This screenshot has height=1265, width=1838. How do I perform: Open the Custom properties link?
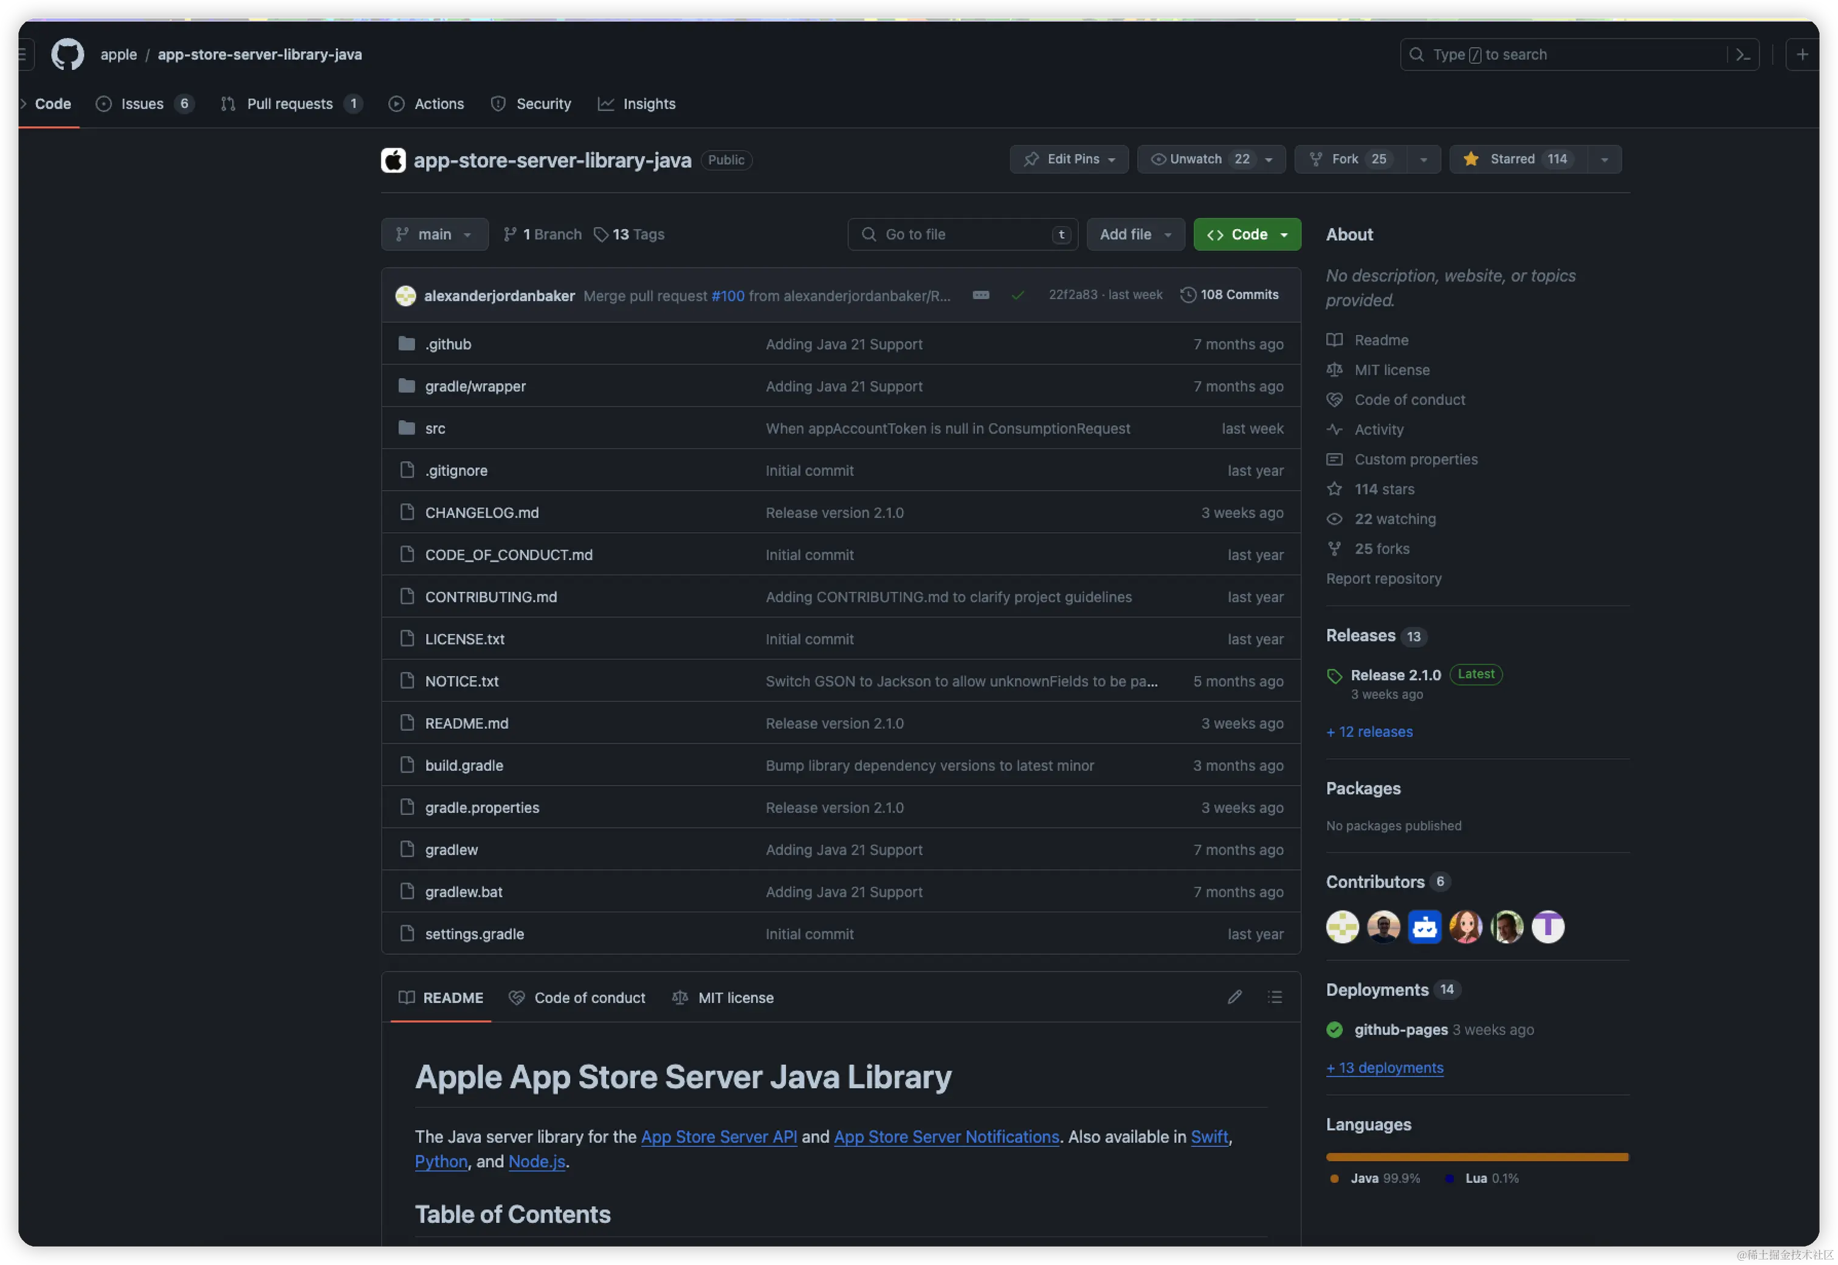coord(1416,460)
